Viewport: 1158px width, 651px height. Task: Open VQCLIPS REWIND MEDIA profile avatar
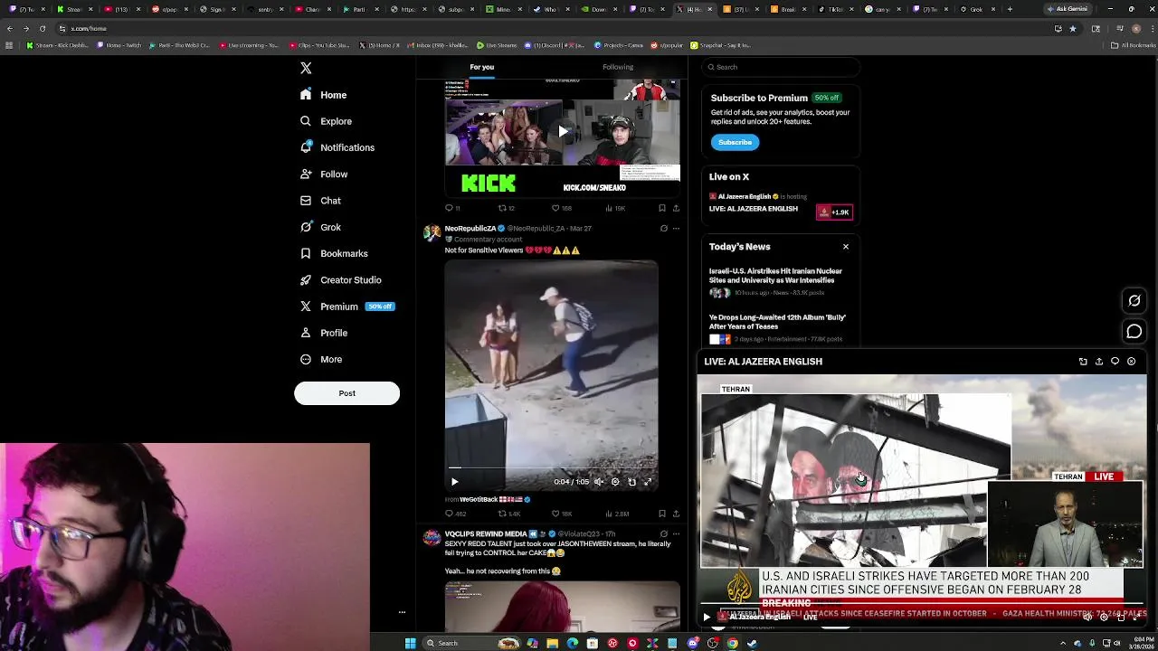click(x=432, y=539)
